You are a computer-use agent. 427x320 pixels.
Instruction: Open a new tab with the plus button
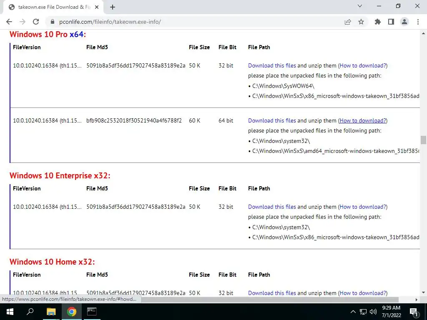coord(113,7)
